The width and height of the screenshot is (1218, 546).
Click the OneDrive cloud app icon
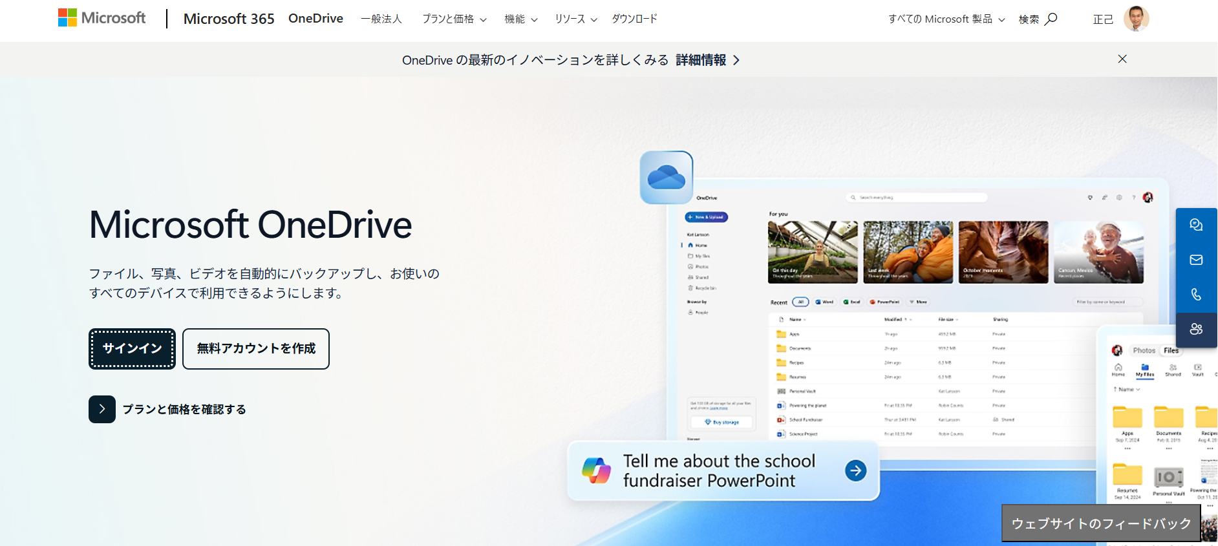pos(667,177)
